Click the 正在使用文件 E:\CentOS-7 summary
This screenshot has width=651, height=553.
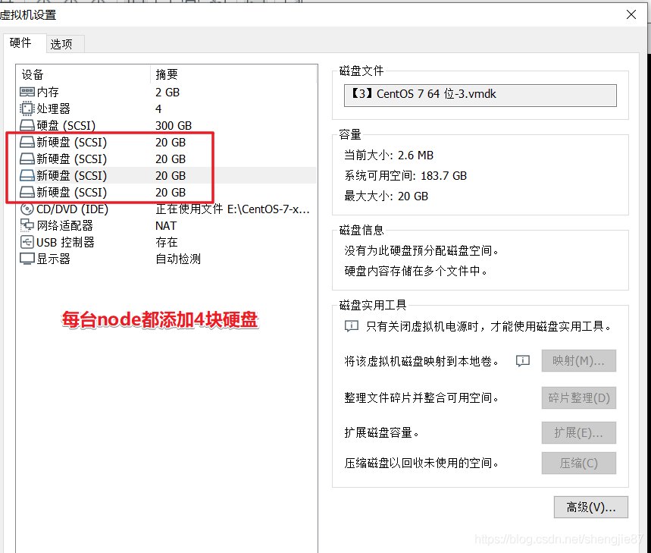[233, 209]
